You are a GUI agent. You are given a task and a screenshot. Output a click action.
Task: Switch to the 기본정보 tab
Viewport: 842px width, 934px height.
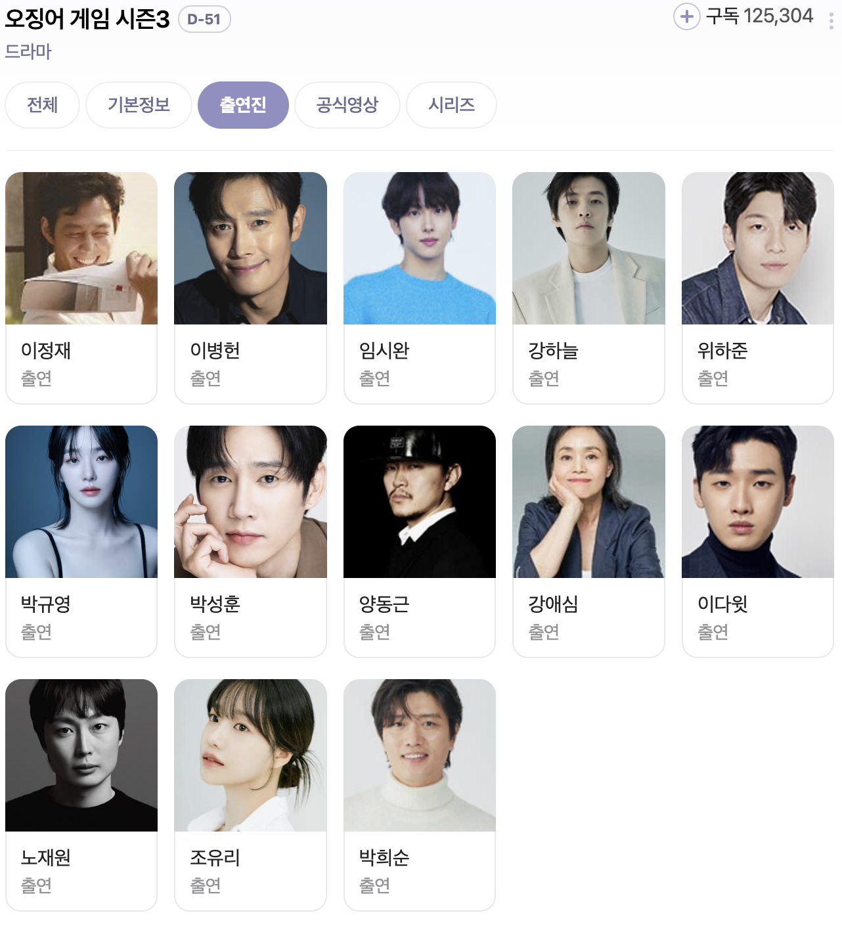click(139, 105)
